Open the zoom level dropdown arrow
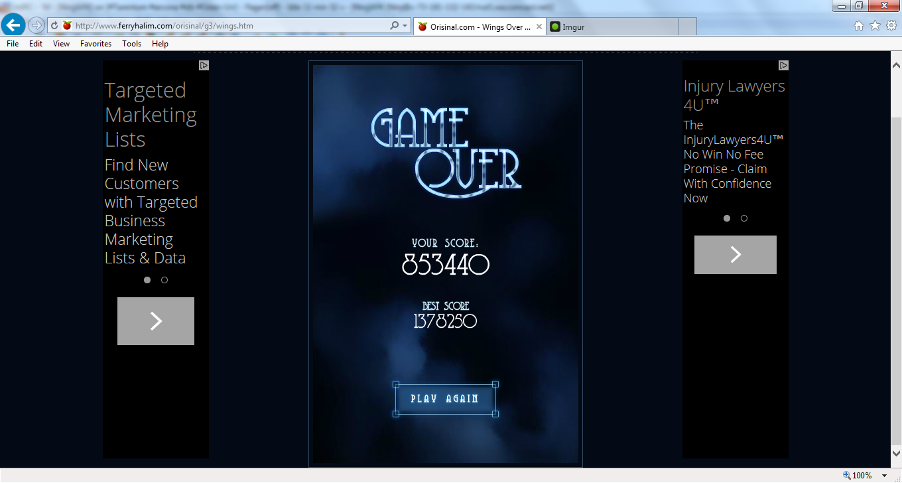The image size is (902, 483). pos(884,476)
